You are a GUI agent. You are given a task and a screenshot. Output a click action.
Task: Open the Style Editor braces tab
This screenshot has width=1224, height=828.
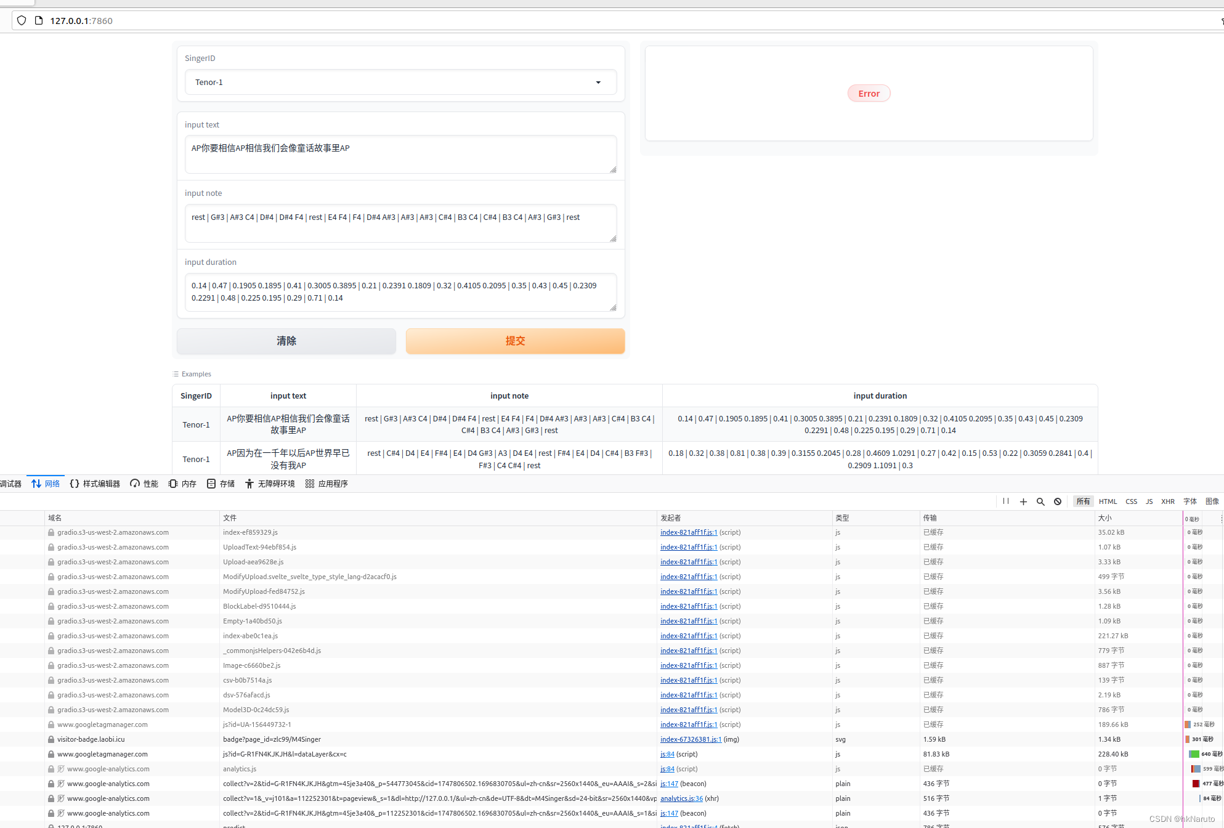pos(95,484)
